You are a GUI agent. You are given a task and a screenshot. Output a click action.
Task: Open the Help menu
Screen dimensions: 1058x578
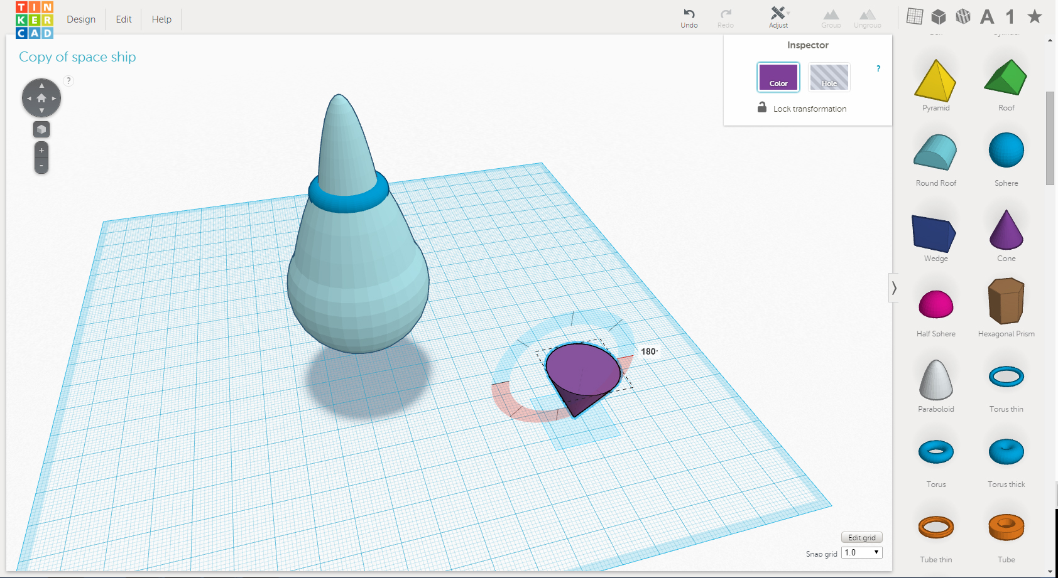(x=161, y=19)
